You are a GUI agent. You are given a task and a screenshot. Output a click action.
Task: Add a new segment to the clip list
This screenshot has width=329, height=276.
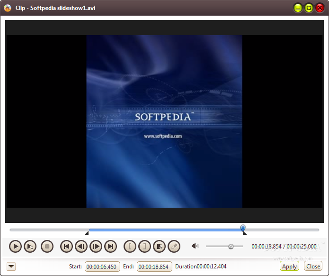pos(159,246)
